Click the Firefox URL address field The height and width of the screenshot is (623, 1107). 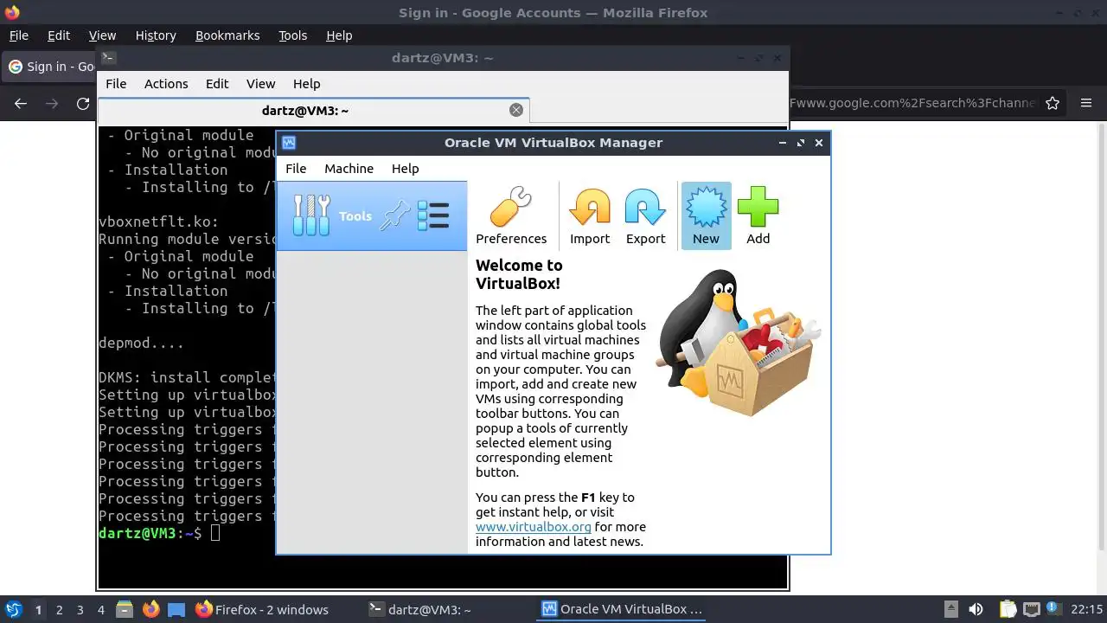[x=912, y=104]
